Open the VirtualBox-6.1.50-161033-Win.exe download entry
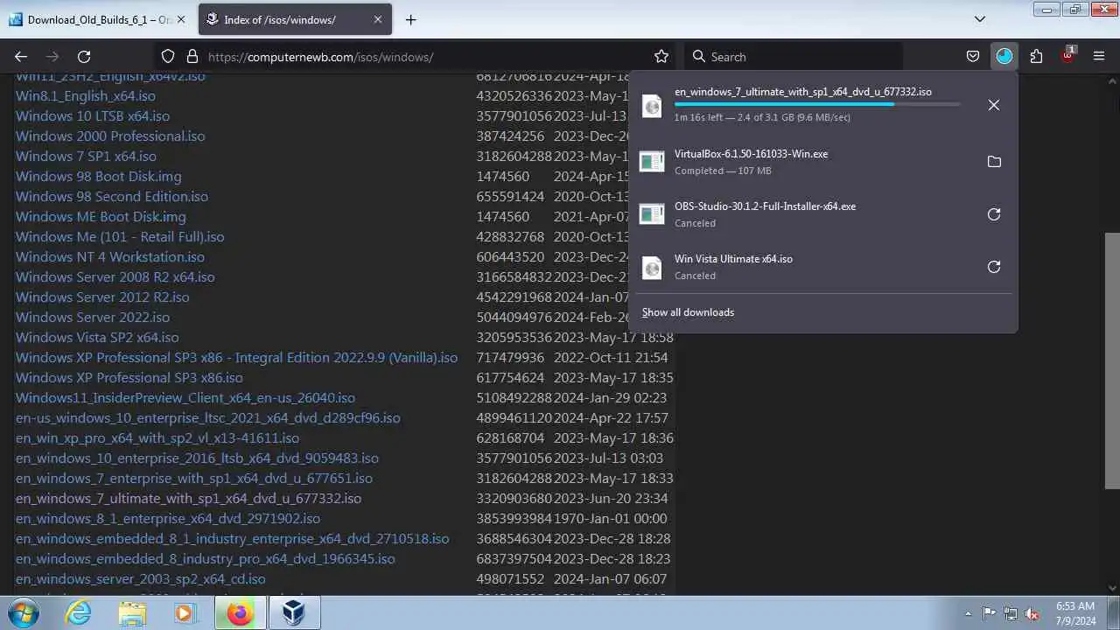 pos(805,162)
